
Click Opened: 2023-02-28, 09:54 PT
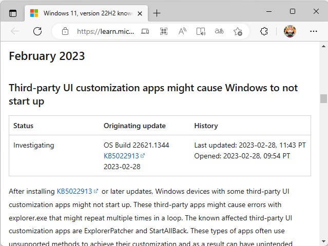pyautogui.click(x=242, y=156)
